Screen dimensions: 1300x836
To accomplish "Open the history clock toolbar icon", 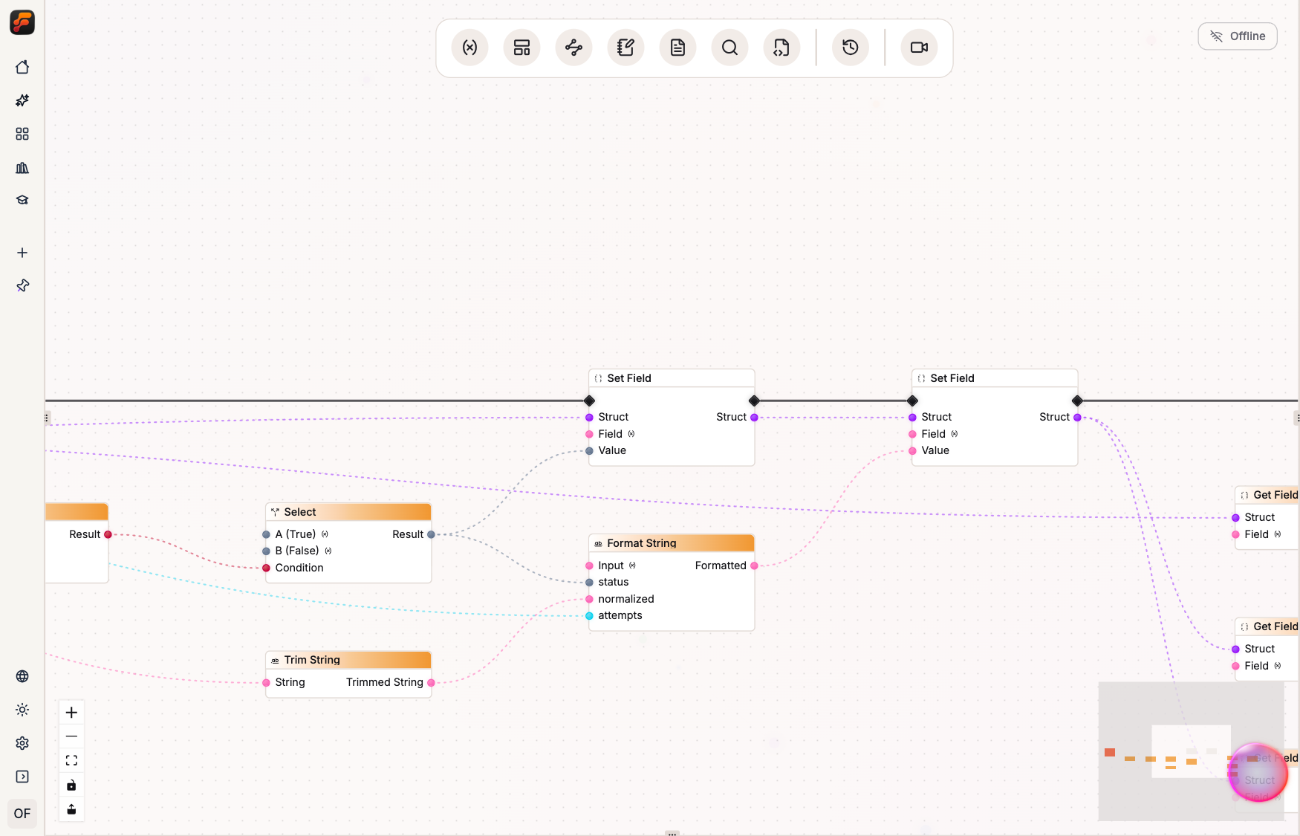I will [x=851, y=48].
